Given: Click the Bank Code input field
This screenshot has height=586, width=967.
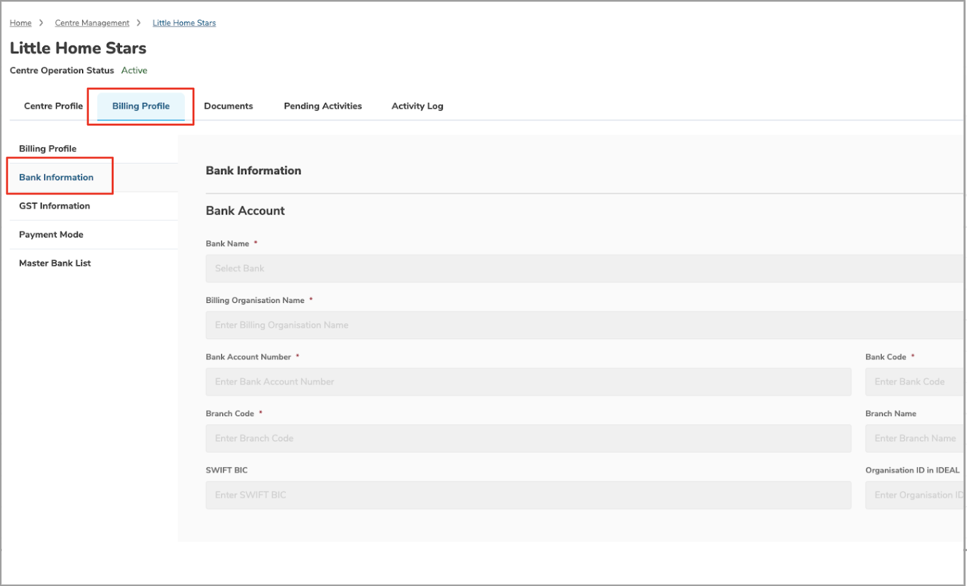Looking at the screenshot, I should pyautogui.click(x=914, y=382).
